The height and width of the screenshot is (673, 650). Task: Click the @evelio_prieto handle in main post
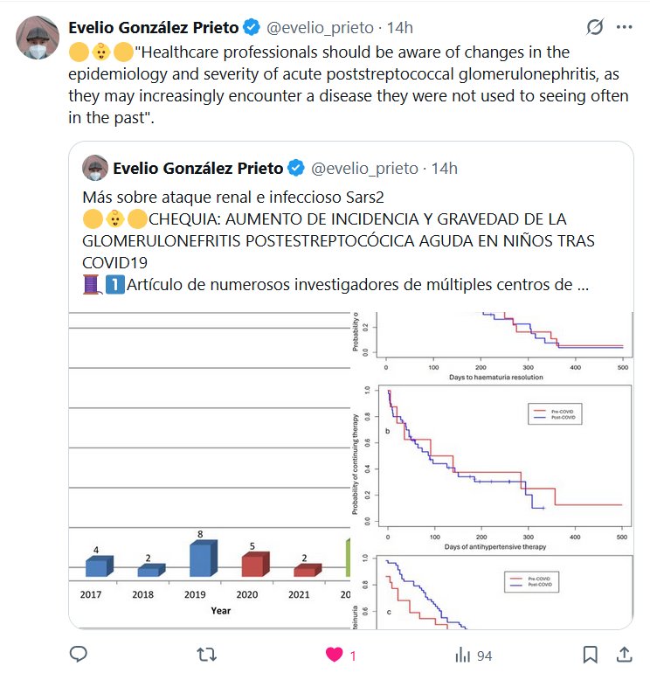318,27
